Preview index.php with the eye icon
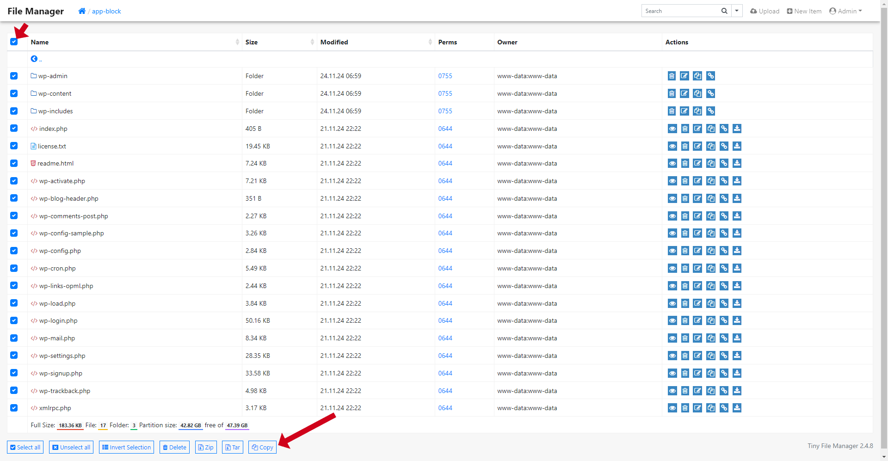This screenshot has width=888, height=461. 672,129
